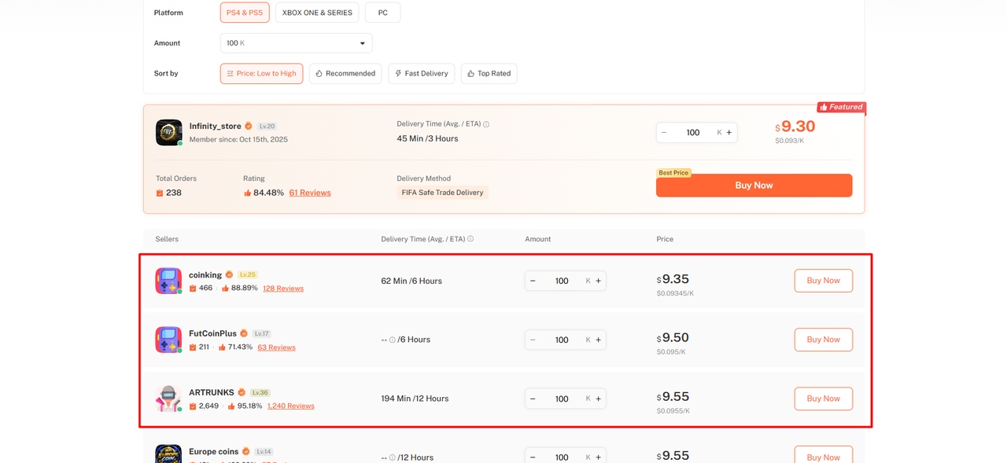
Task: Click FutCoinPlus's thumbs-up icon beside 71.43%
Action: coord(223,347)
